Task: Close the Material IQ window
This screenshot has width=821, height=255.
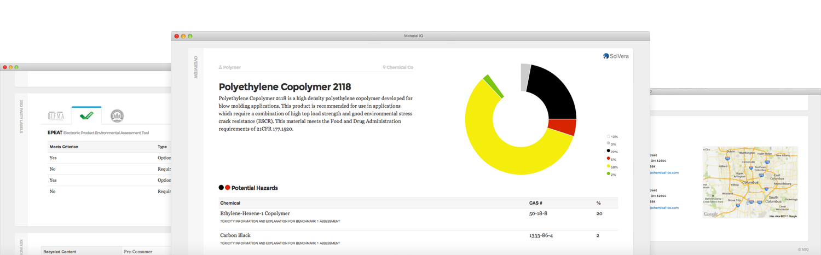Action: pyautogui.click(x=177, y=36)
